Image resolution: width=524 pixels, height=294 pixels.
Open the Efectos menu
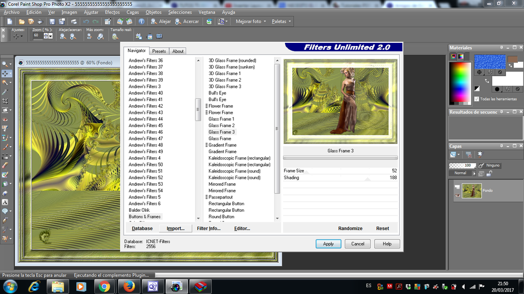click(x=112, y=12)
